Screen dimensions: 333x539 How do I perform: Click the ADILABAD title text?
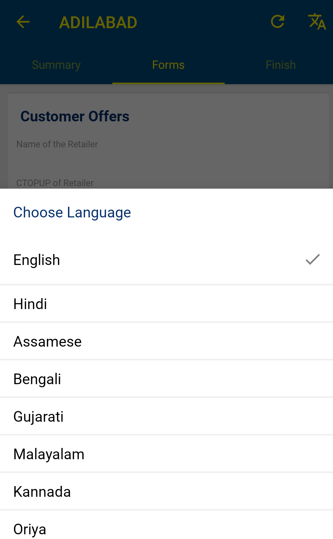pyautogui.click(x=98, y=23)
